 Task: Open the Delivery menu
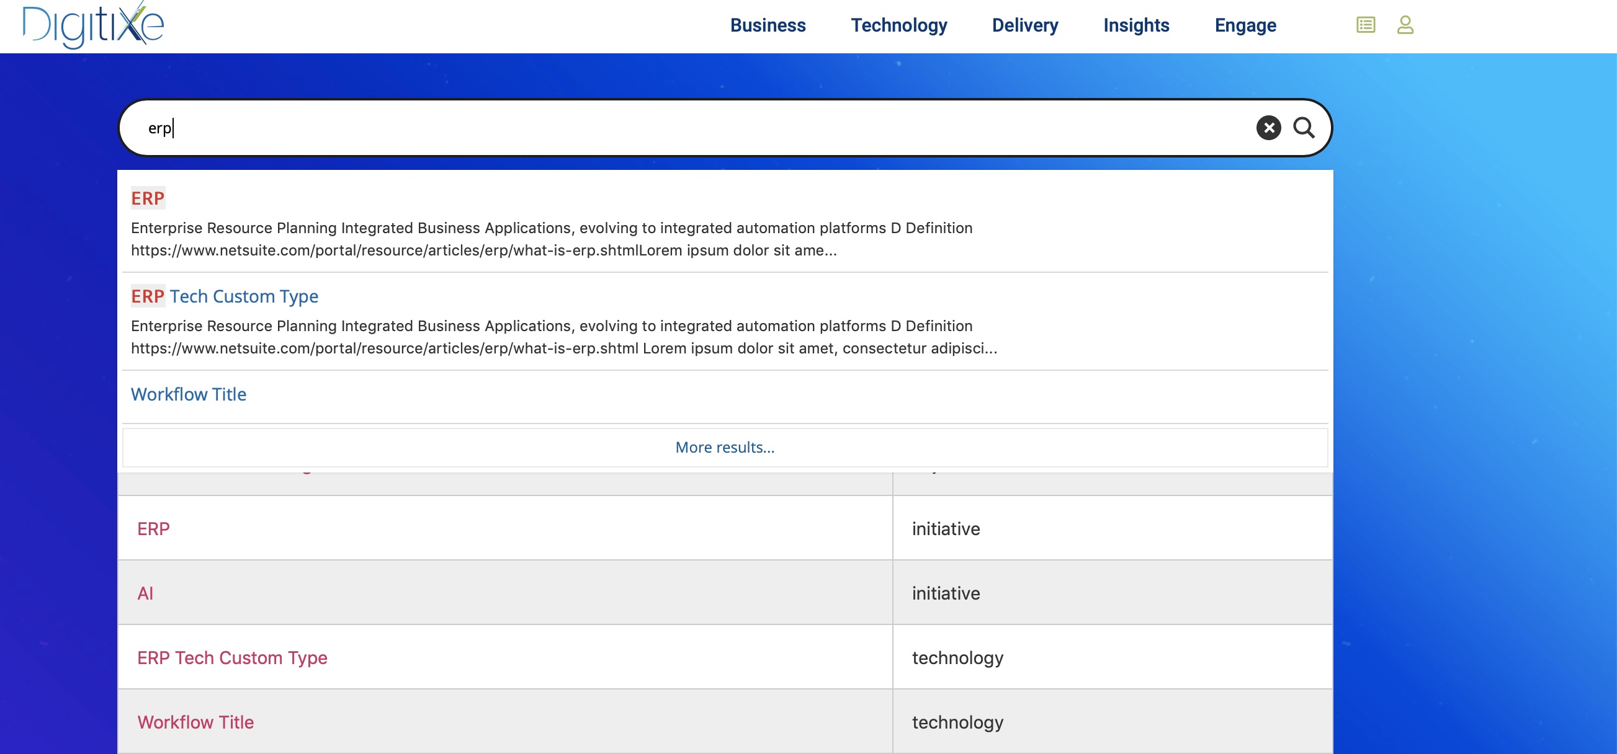click(1025, 25)
